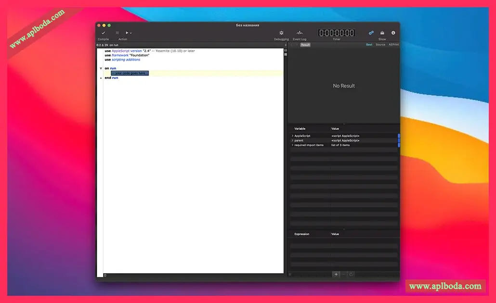Viewport: 496px width, 303px height.
Task: Show the info inspector icon
Action: (393, 33)
